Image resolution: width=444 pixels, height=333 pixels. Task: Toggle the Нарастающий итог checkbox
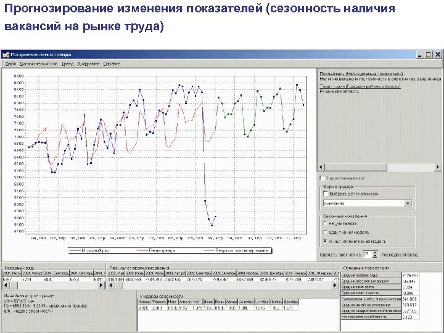[x=323, y=178]
